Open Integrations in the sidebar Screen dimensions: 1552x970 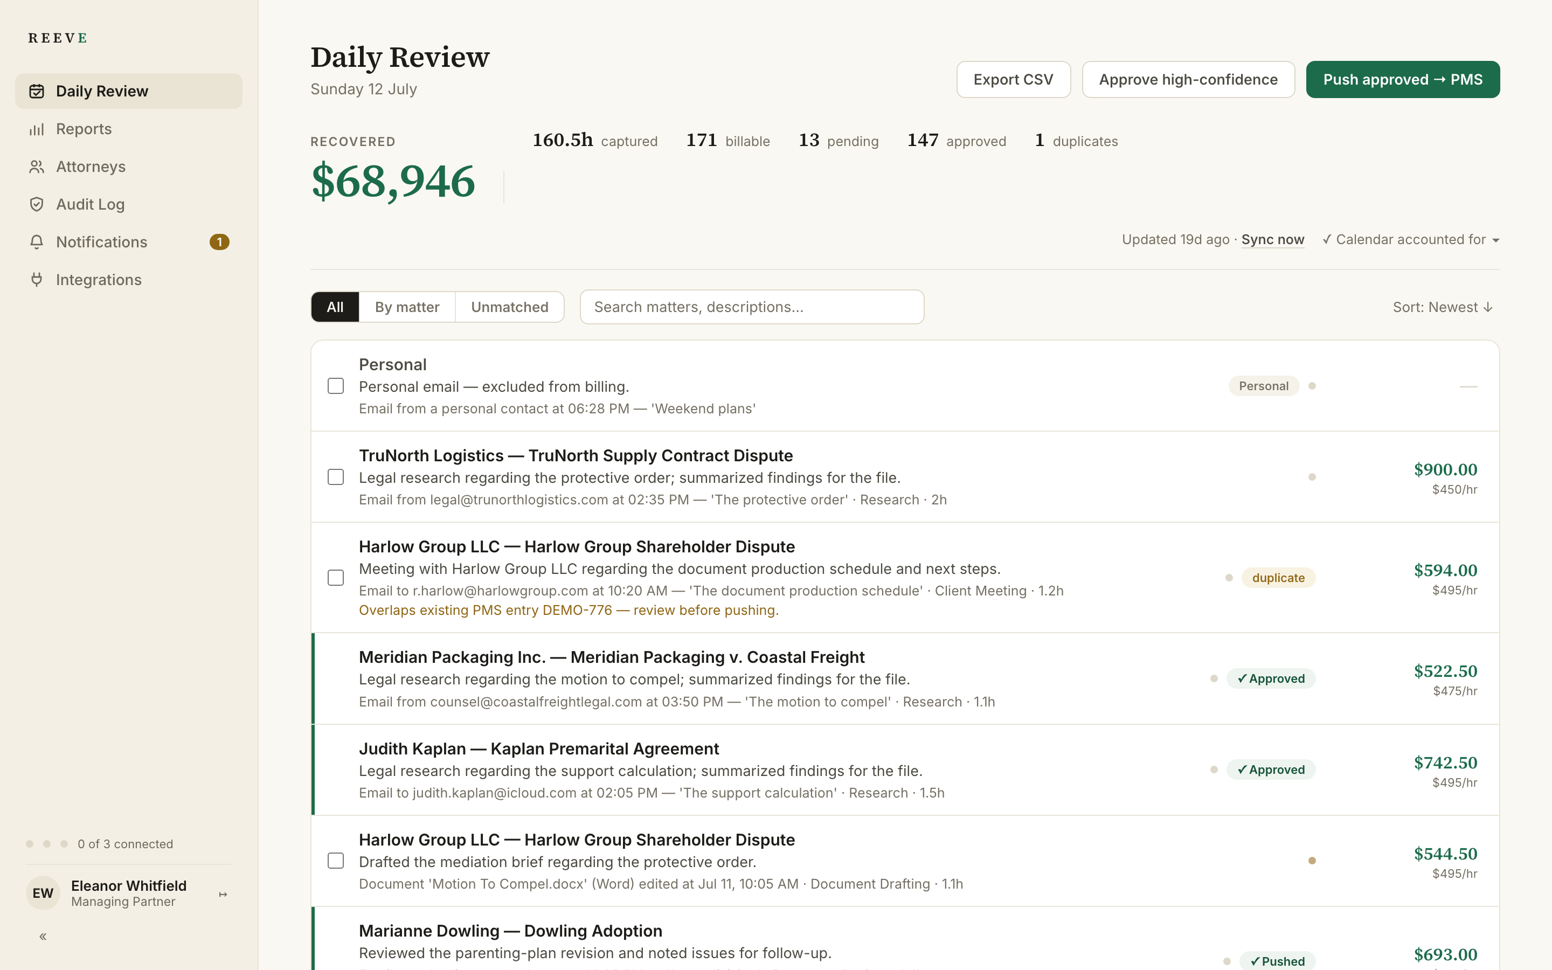pos(129,280)
